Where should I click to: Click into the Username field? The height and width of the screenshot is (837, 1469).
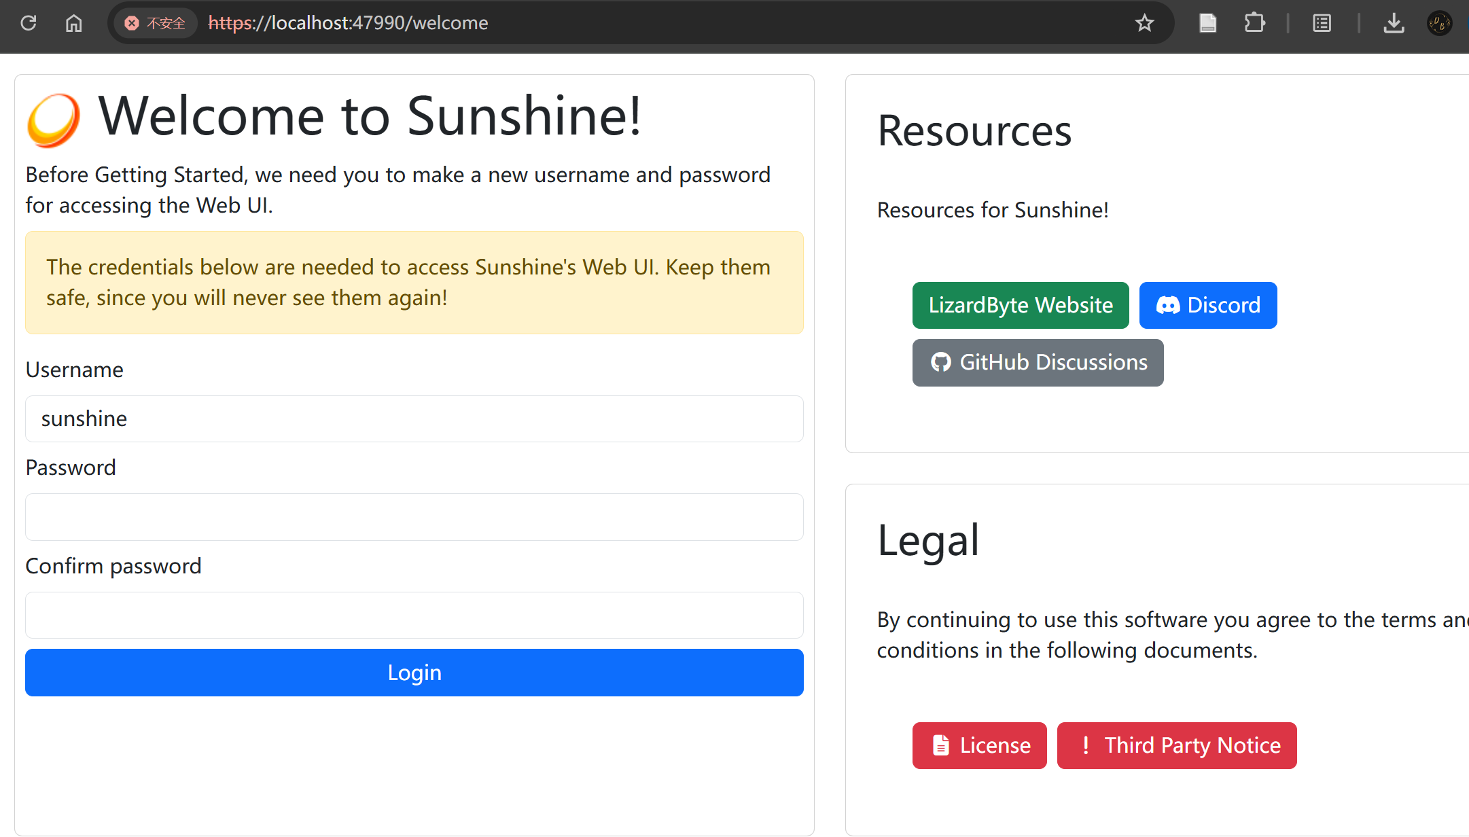[414, 418]
